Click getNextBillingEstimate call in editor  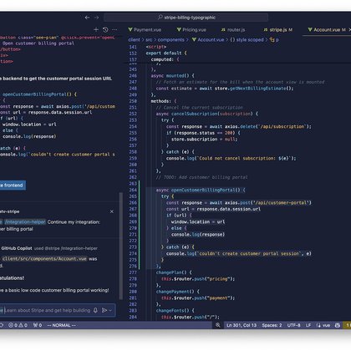pyautogui.click(x=257, y=89)
